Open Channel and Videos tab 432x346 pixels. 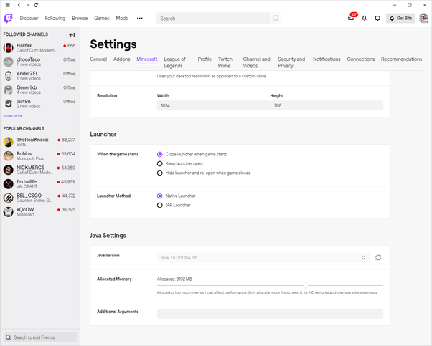click(256, 62)
